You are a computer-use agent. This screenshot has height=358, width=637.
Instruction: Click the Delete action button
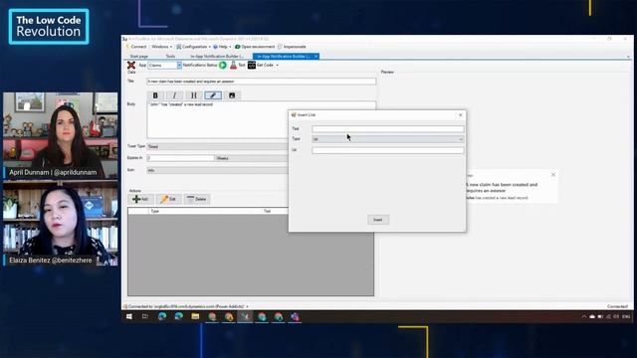tap(197, 199)
